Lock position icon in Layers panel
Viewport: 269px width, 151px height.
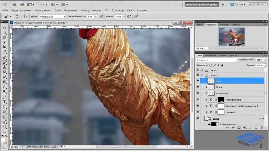[218, 65]
